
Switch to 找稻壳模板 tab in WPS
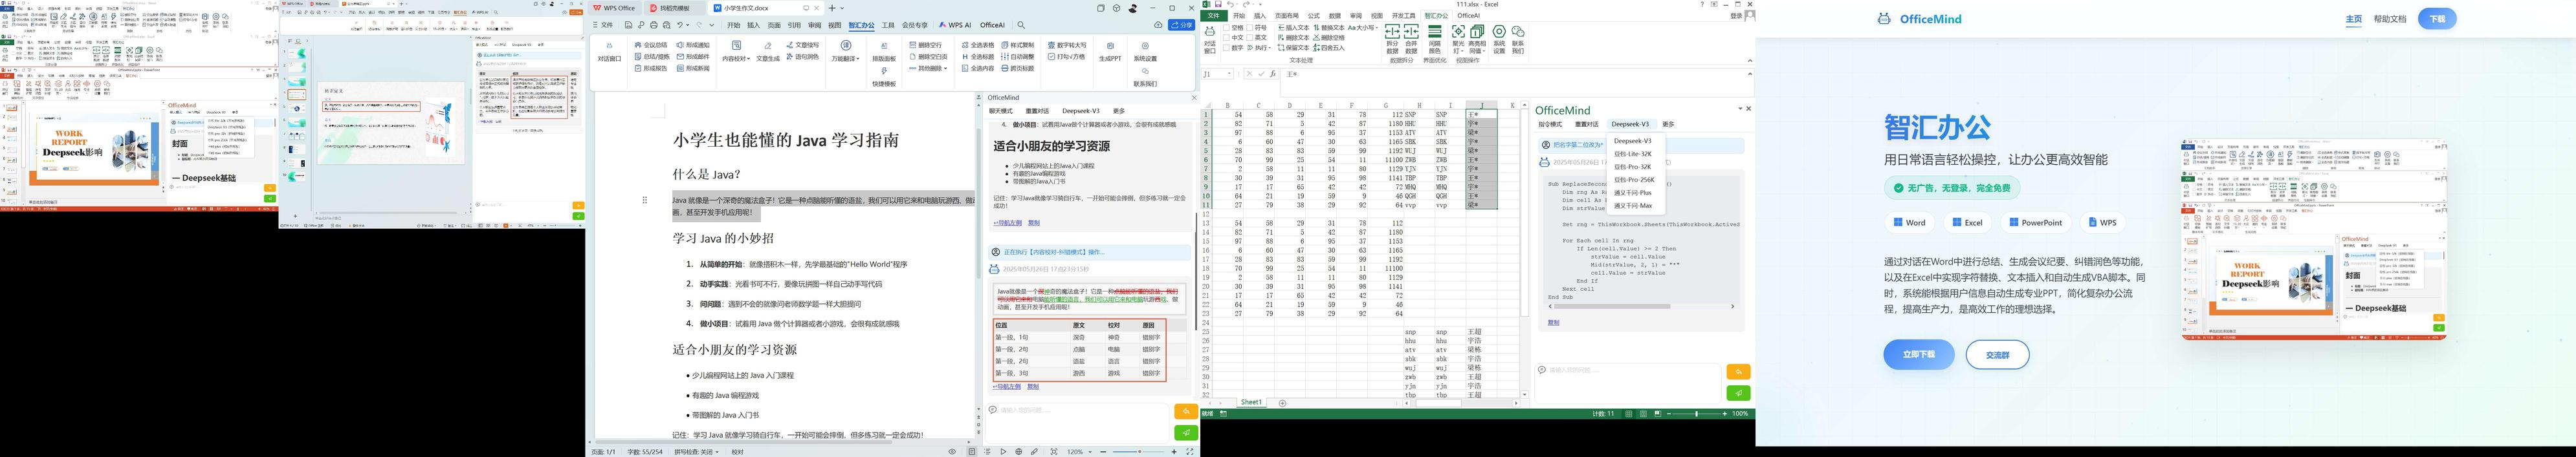[x=675, y=8]
